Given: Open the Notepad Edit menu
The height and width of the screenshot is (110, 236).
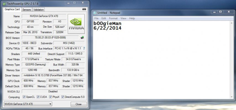Looking at the screenshot, I should (x=104, y=18).
